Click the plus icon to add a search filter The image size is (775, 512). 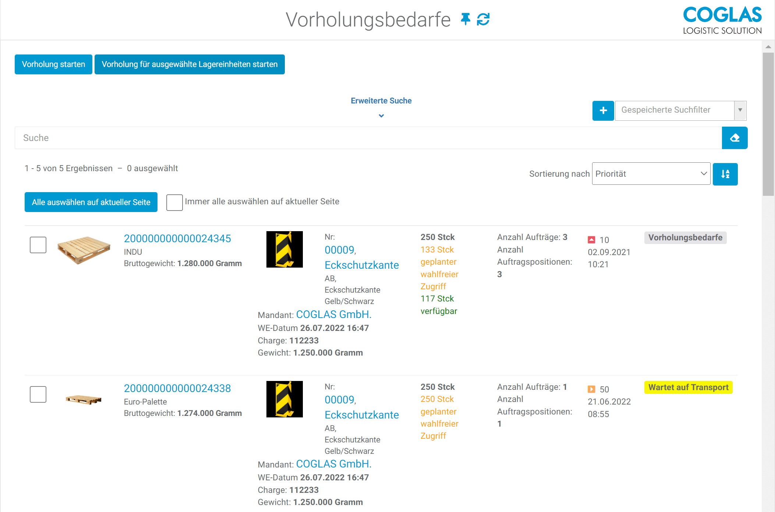click(603, 110)
